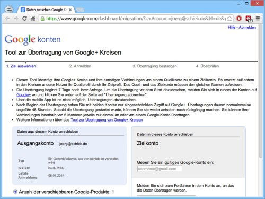The image size is (265, 199).
Task: Click the page heading Tool zur Übertragung
Action: 63,53
